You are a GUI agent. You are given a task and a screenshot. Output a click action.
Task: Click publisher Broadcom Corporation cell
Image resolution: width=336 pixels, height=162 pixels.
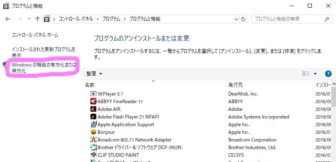tap(253, 140)
